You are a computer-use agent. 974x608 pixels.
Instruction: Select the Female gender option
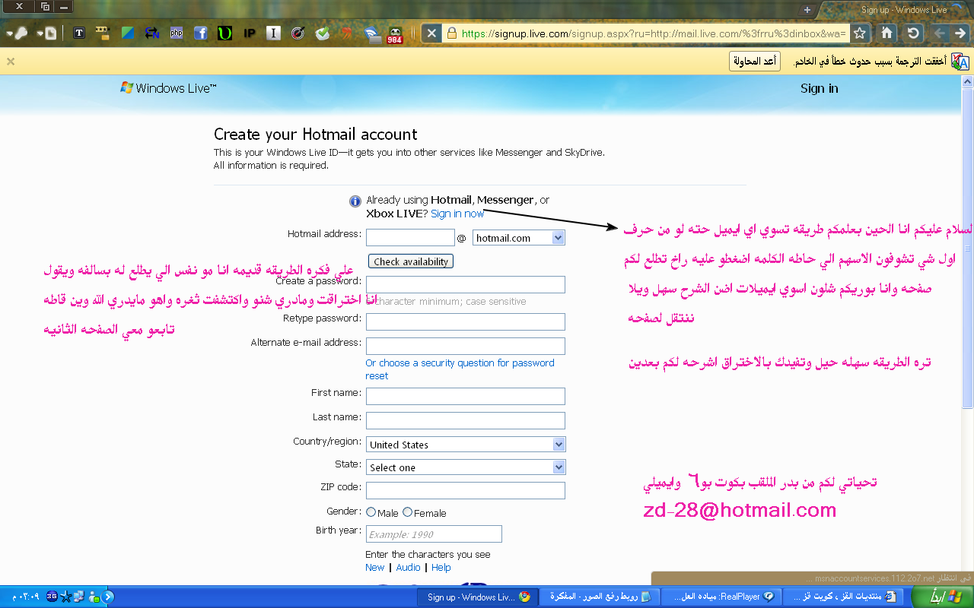click(408, 512)
